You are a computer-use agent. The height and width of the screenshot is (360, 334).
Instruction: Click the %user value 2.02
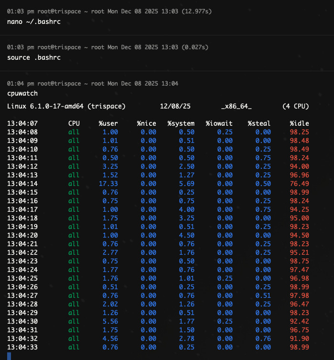[110, 304]
